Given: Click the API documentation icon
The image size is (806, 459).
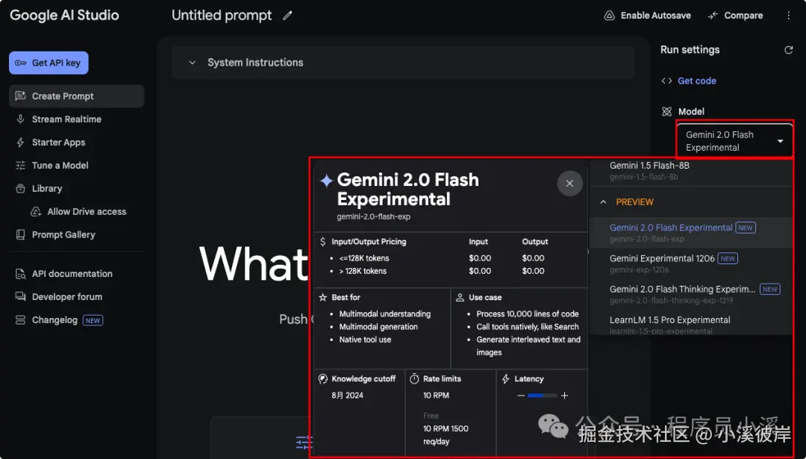Looking at the screenshot, I should click(x=21, y=274).
